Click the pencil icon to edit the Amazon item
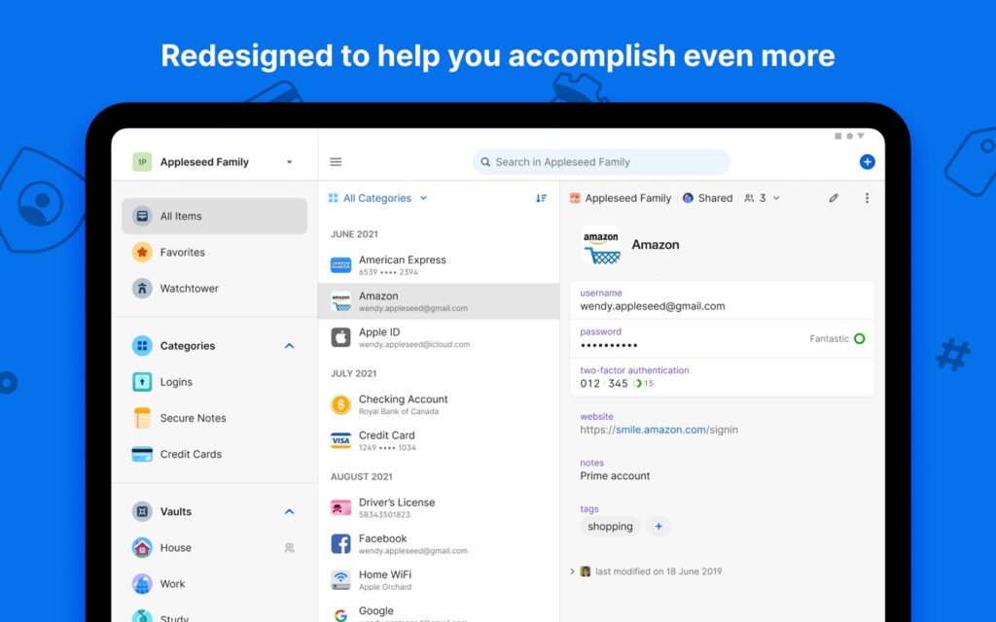 coord(834,197)
